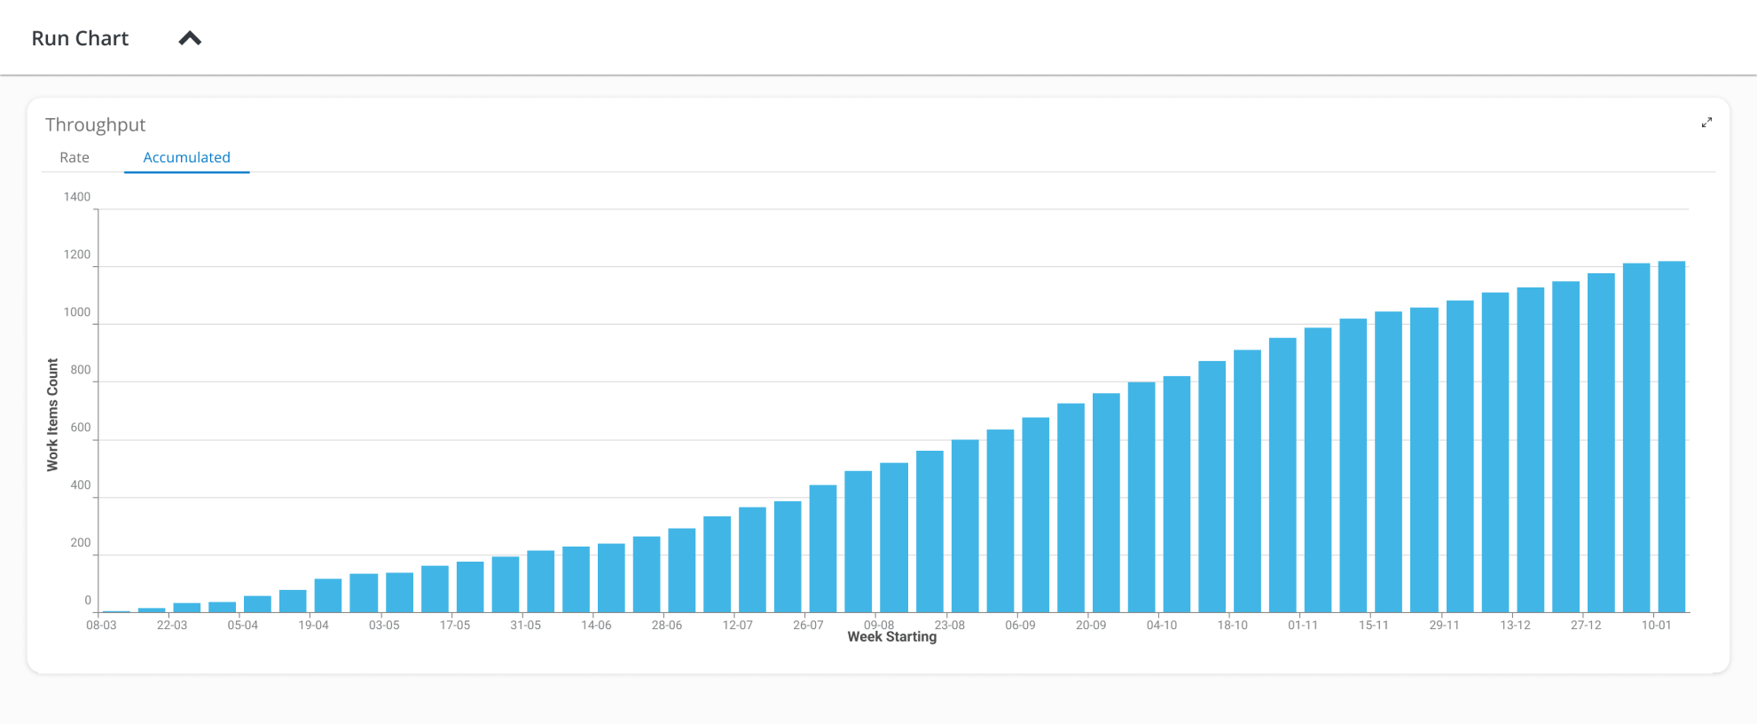Click the bar for week 31-05
Image resolution: width=1757 pixels, height=724 pixels.
[540, 581]
